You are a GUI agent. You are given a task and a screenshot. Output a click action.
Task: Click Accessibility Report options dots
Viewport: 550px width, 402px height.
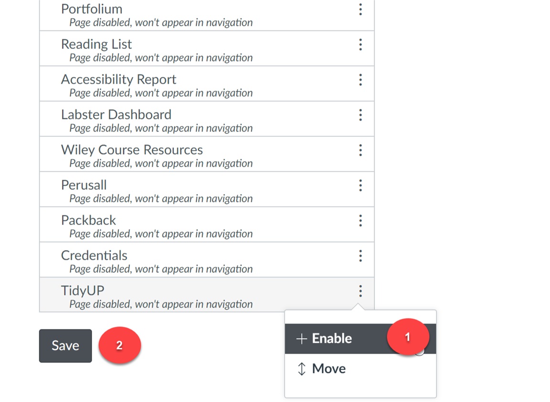pos(360,80)
